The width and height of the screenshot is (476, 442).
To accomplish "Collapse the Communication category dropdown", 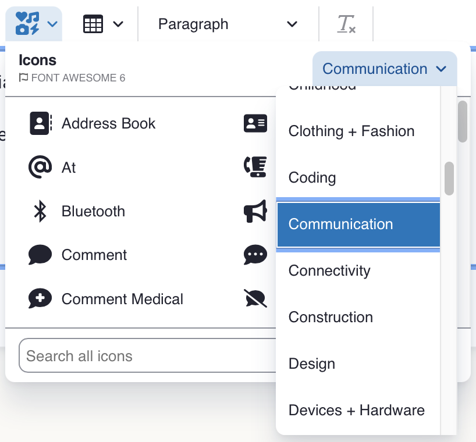I will click(x=385, y=69).
